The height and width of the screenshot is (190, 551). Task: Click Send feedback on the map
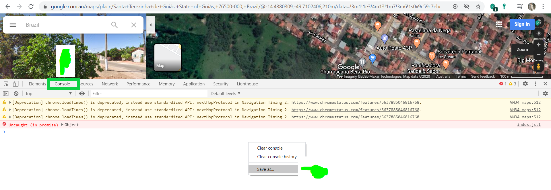(x=483, y=77)
